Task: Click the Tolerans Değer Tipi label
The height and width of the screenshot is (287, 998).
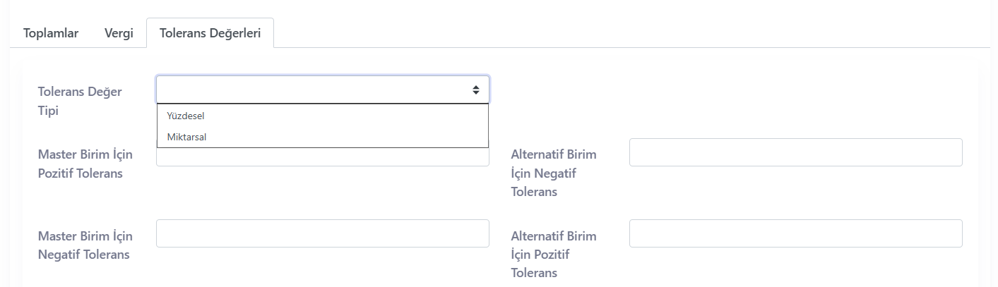Action: (x=80, y=102)
